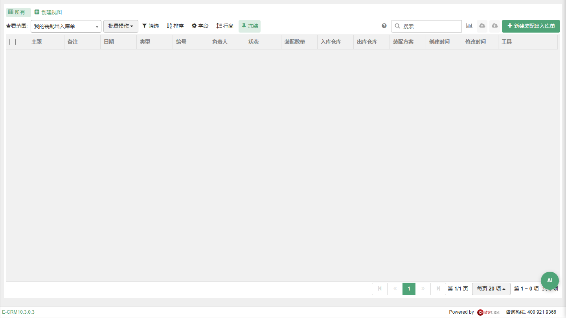Open the bar chart statistics icon

(469, 26)
